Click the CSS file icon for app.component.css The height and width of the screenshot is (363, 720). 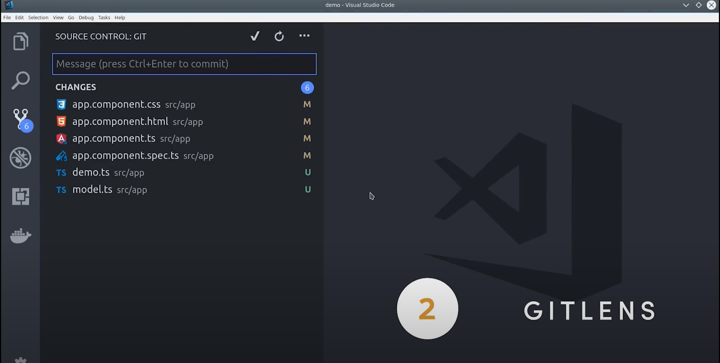[61, 104]
